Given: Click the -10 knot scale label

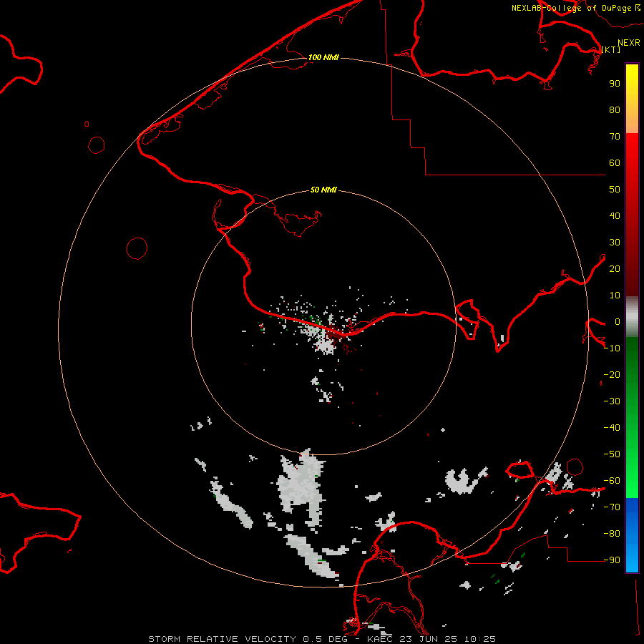Looking at the screenshot, I should pyautogui.click(x=612, y=348).
